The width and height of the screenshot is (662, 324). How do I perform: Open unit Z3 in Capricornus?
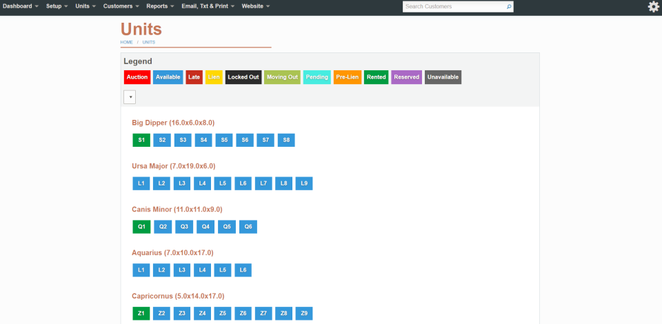182,314
